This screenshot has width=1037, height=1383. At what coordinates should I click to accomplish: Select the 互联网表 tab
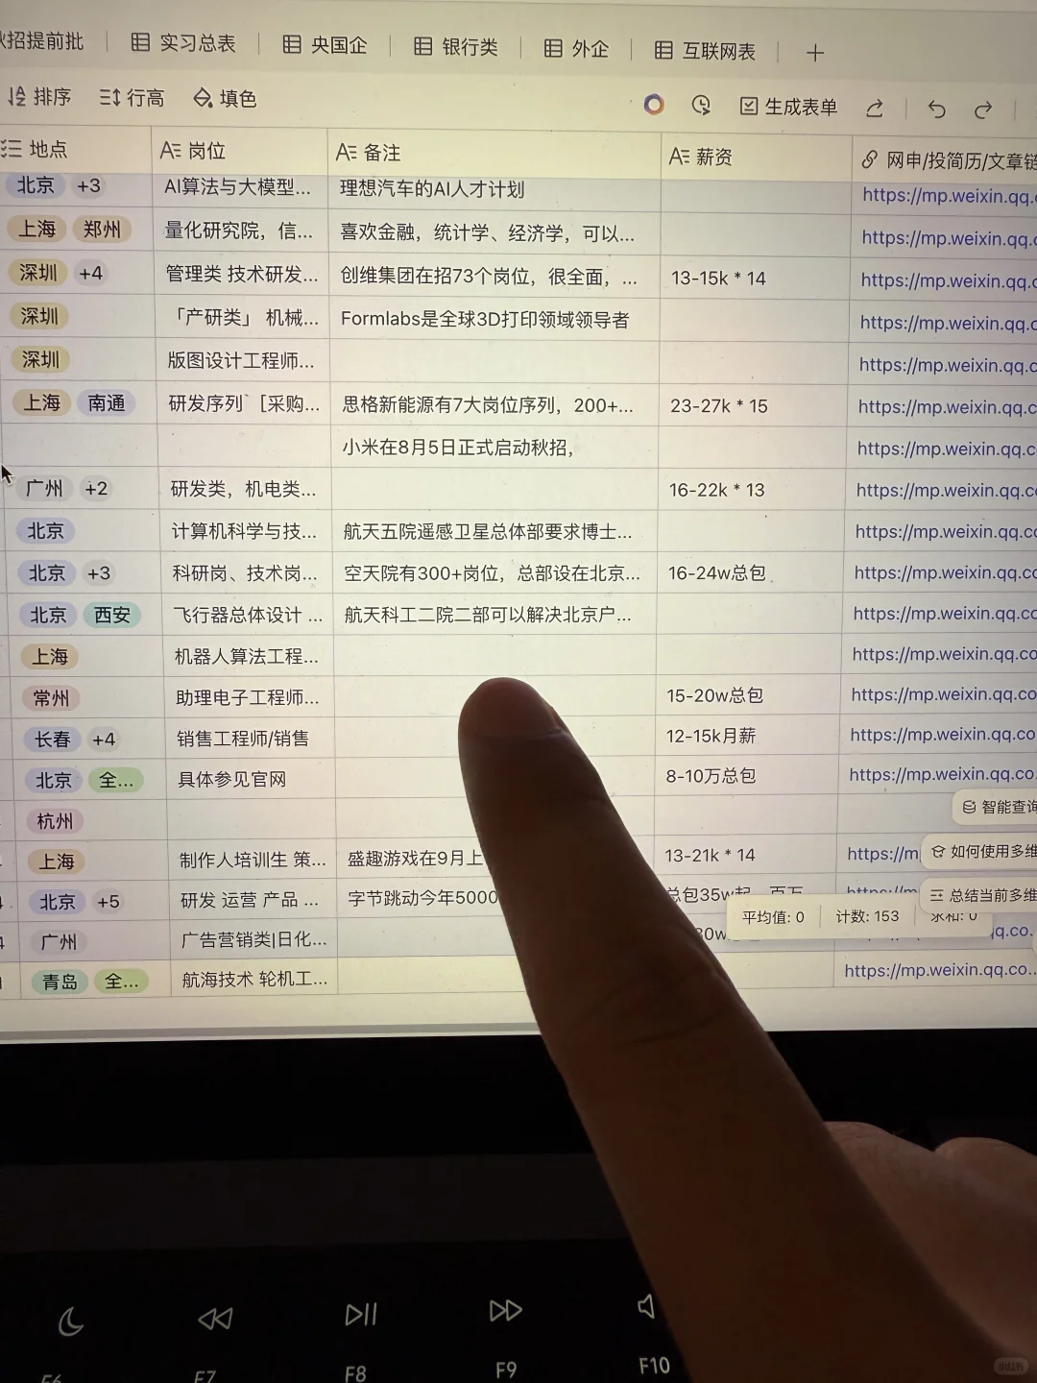coord(705,51)
